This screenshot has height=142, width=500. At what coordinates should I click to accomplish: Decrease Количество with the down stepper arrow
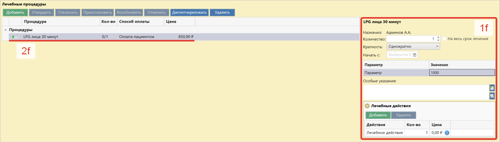438,40
